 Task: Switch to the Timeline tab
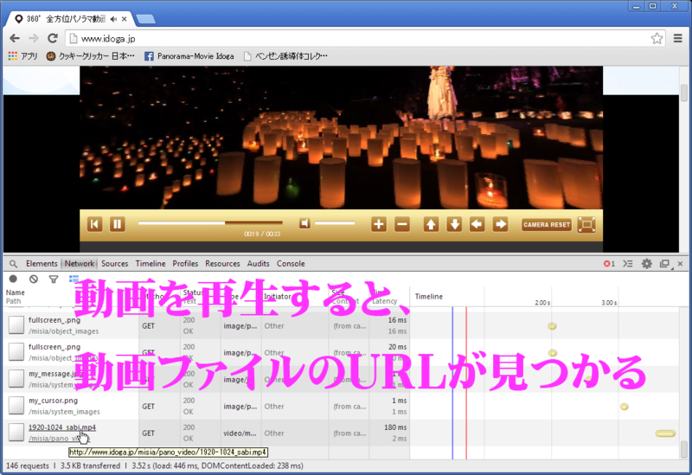pos(151,264)
